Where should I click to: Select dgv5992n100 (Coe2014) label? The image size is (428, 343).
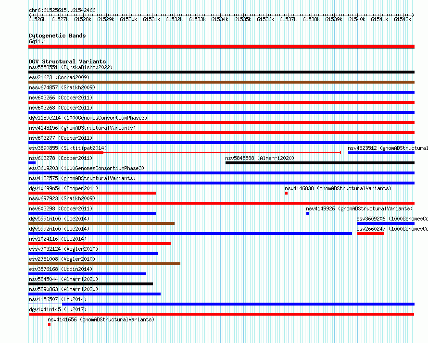pos(59,229)
